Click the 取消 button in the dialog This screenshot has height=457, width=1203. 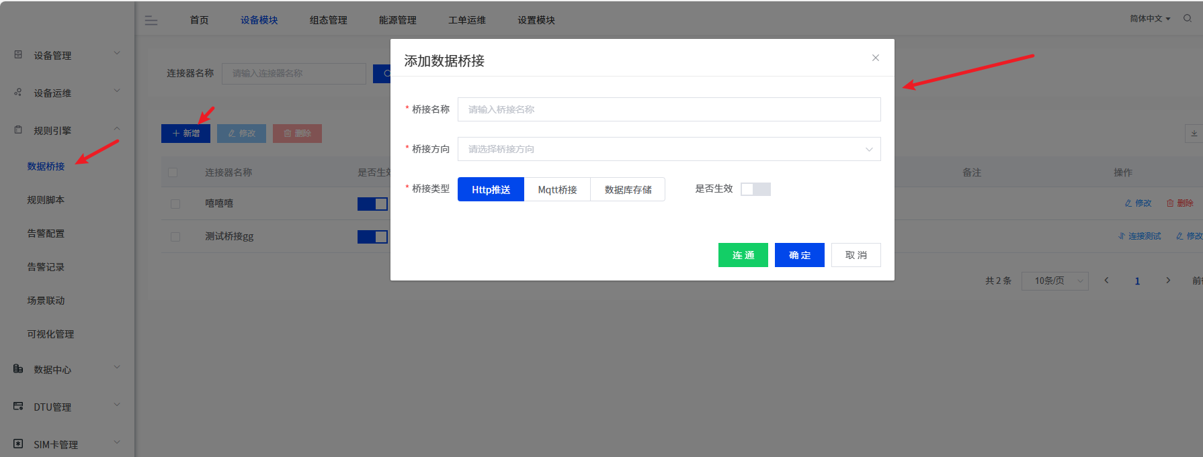pyautogui.click(x=856, y=255)
